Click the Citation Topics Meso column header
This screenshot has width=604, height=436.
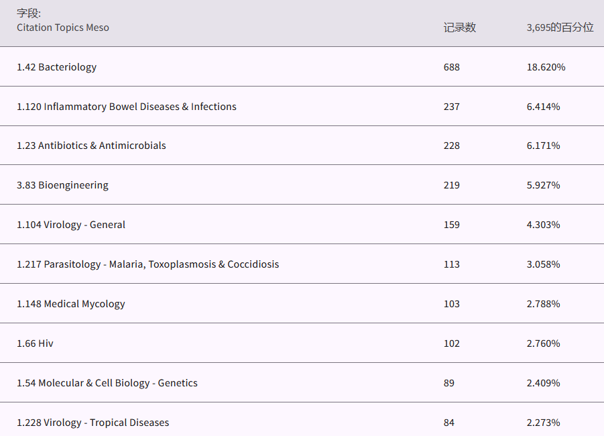63,28
